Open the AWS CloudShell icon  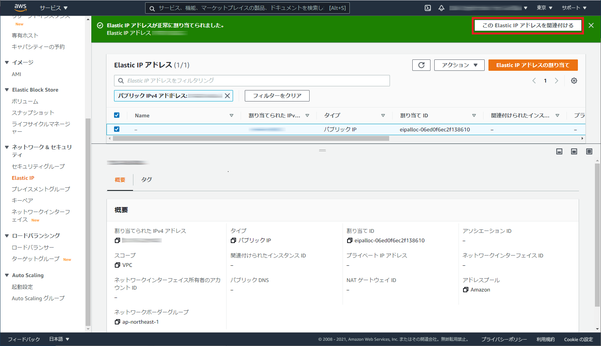pos(428,8)
